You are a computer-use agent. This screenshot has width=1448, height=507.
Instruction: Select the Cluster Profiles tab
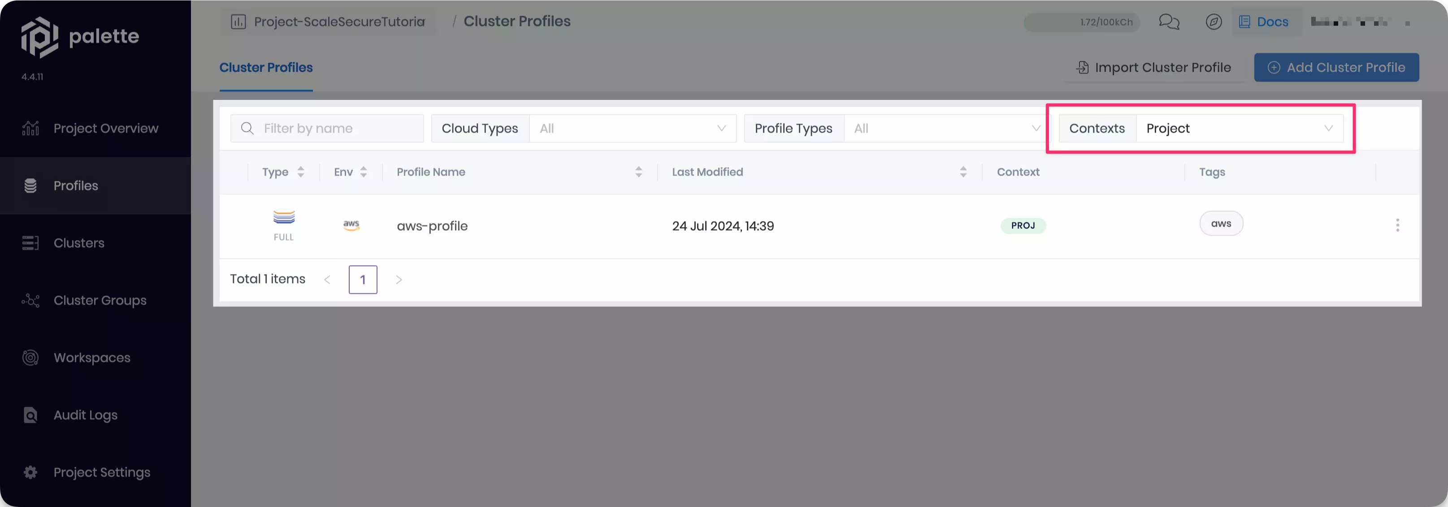point(266,67)
